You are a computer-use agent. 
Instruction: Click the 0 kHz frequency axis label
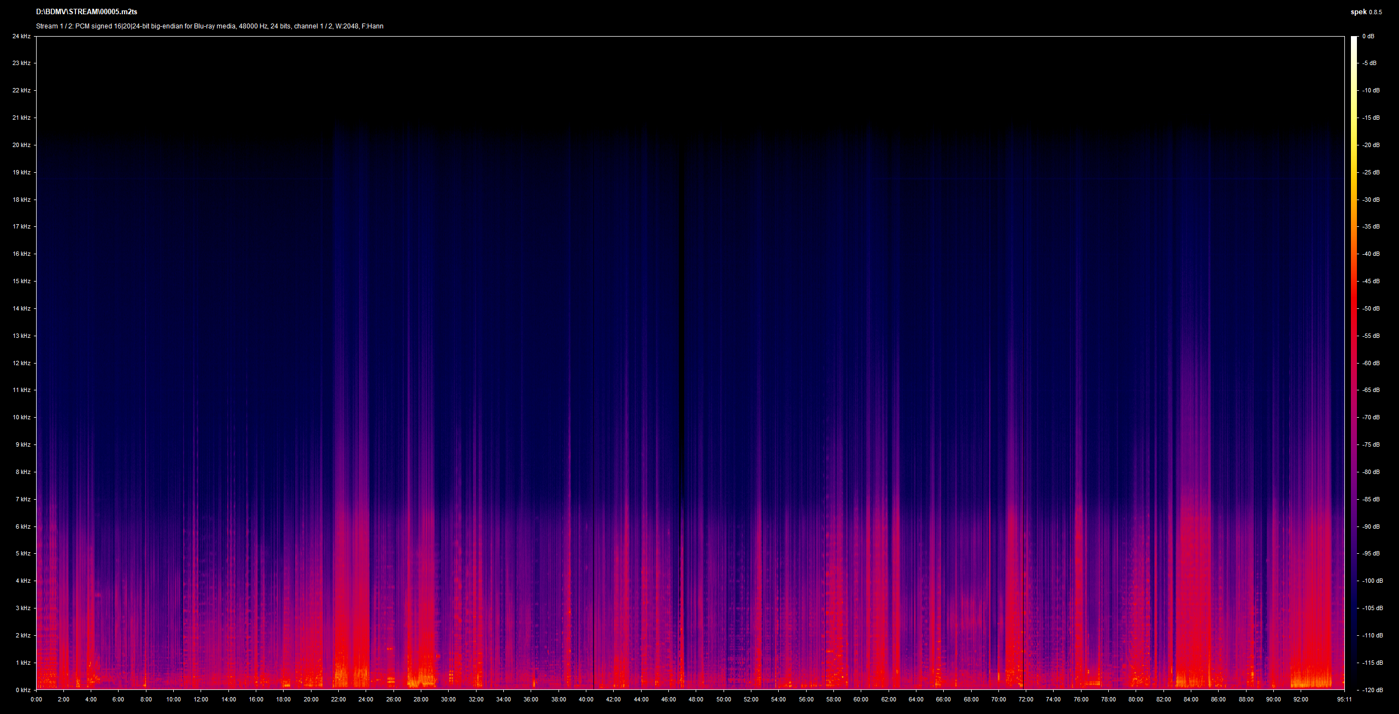point(23,690)
